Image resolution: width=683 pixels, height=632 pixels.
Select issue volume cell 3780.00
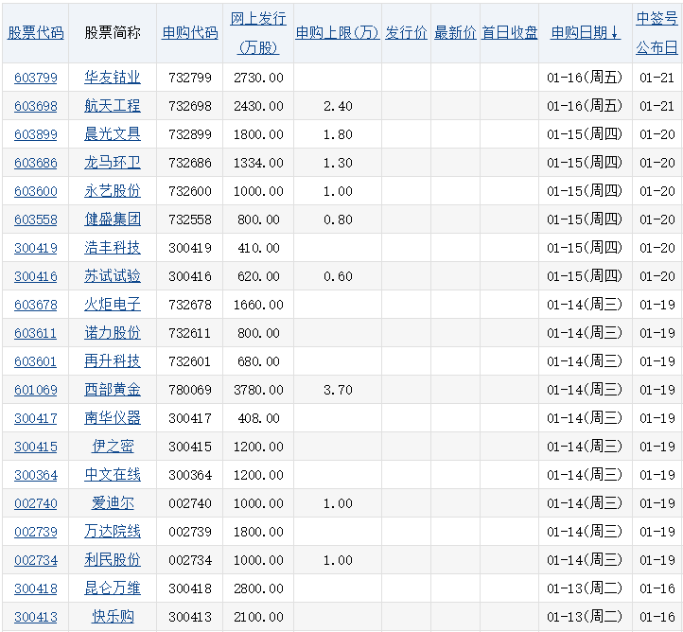coord(258,390)
